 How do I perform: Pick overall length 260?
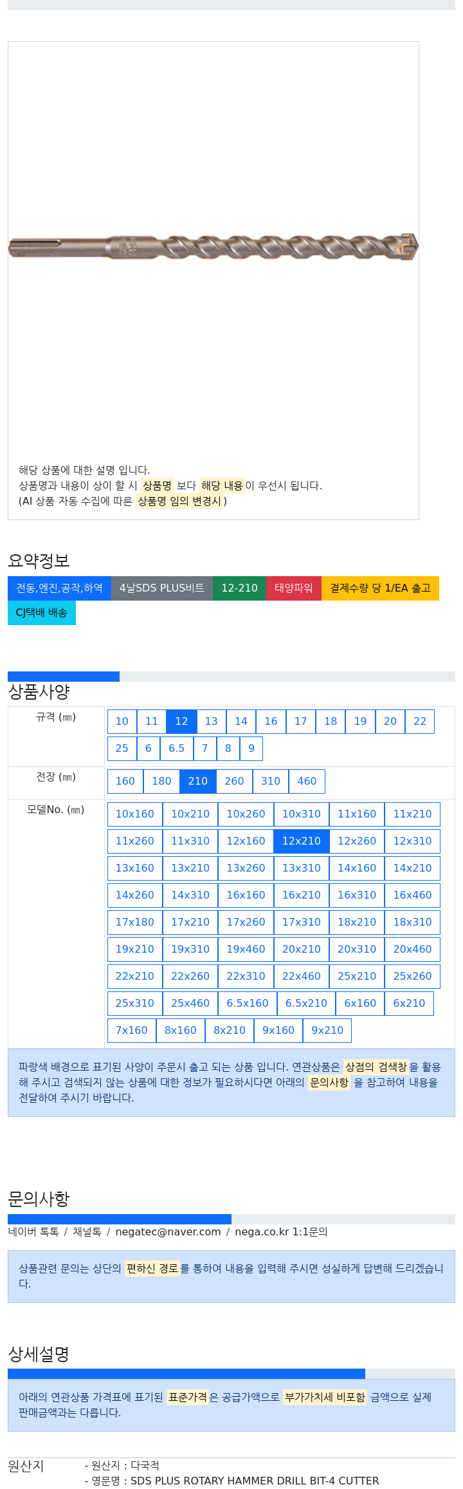pyautogui.click(x=234, y=782)
